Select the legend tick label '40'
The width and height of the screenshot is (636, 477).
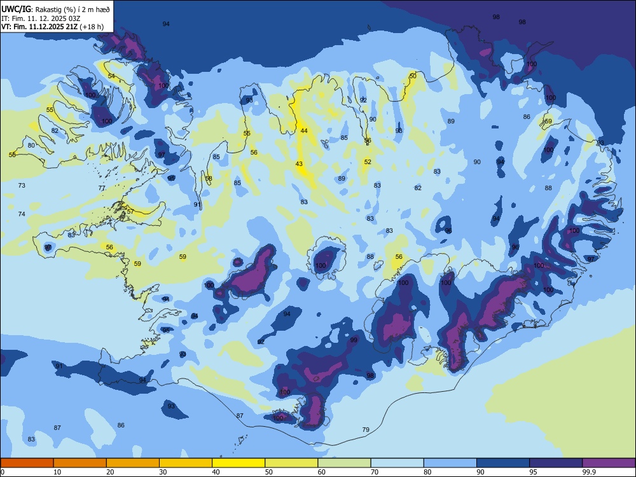pyautogui.click(x=216, y=472)
